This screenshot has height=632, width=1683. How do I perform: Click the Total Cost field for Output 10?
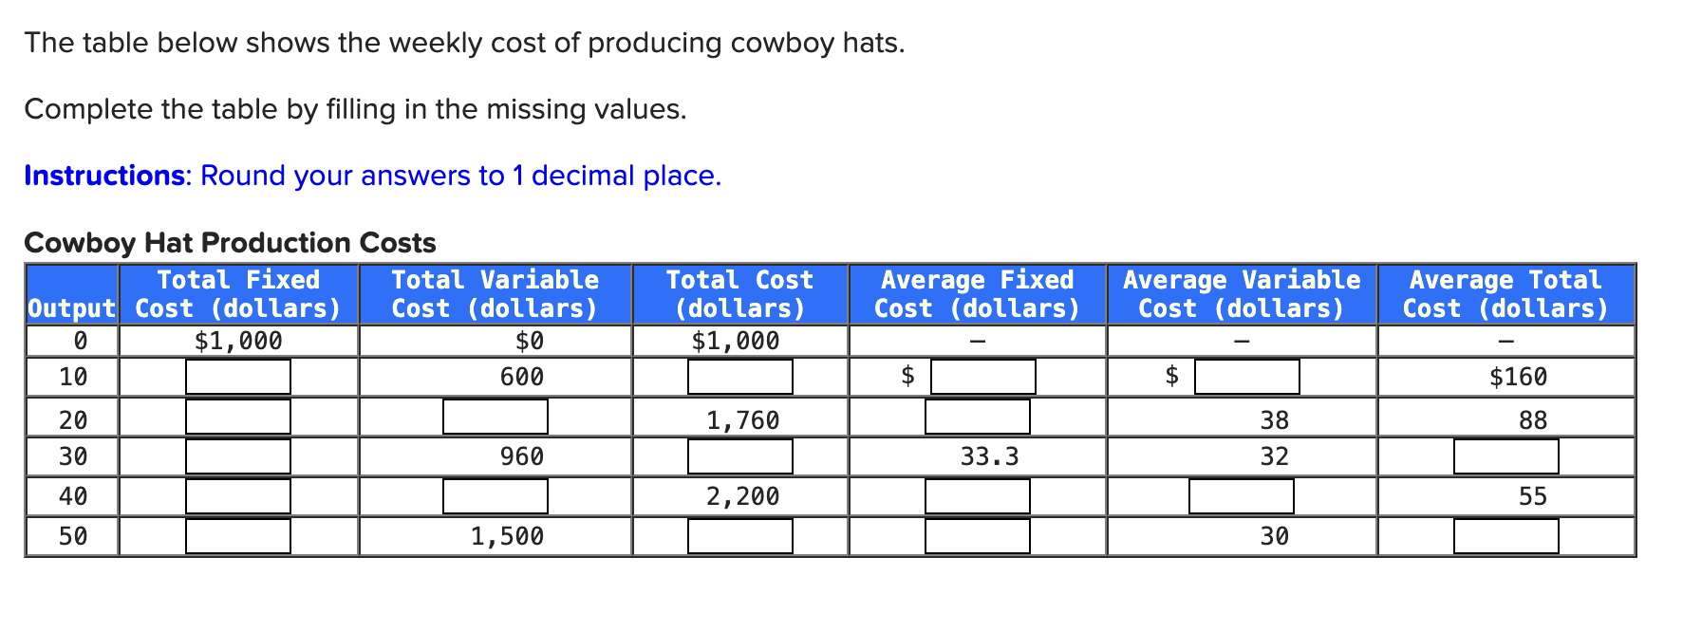point(739,377)
